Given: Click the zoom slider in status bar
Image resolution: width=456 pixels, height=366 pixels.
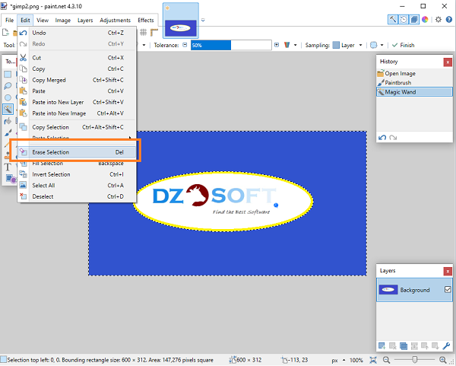Looking at the screenshot, I should pos(415,360).
